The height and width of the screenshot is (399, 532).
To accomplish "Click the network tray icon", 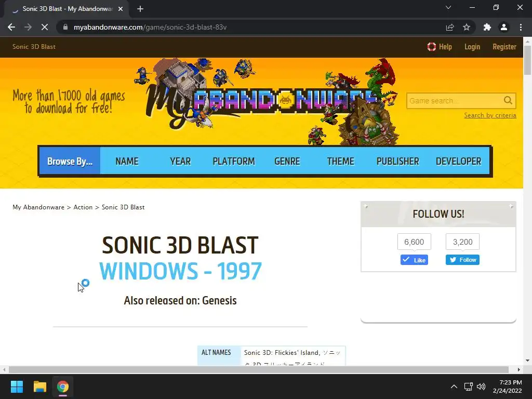I will 469,387.
